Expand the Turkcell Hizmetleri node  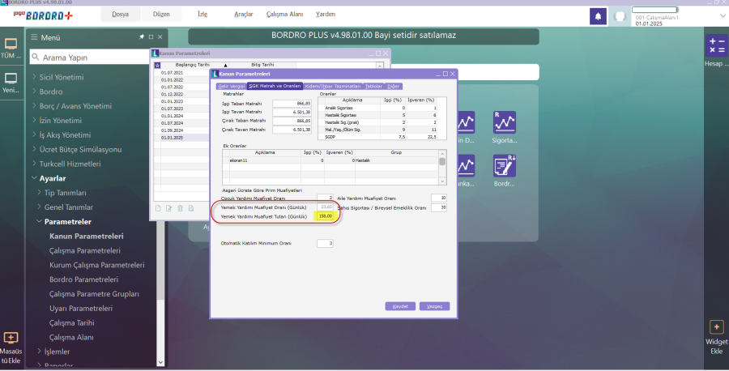(x=34, y=163)
